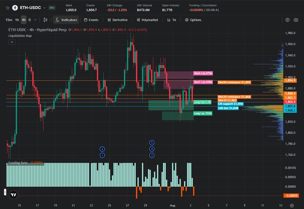Click the -0.0005% funding rate axis tag

point(291,196)
